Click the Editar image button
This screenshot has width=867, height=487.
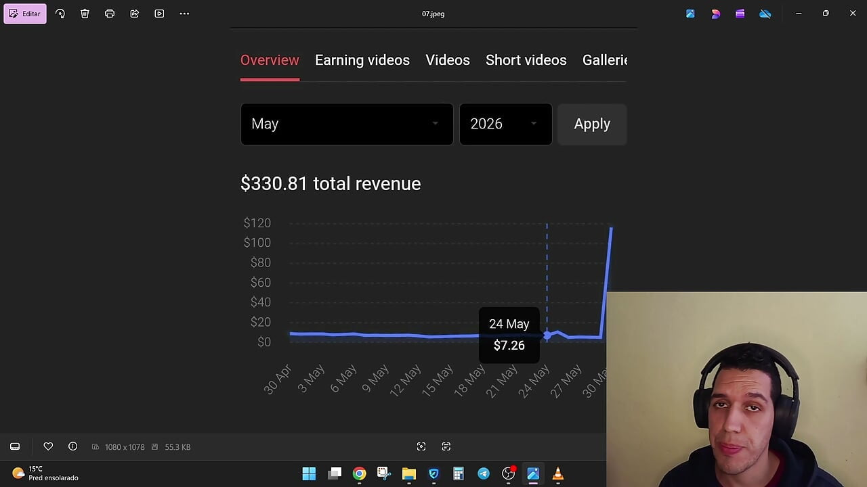pyautogui.click(x=25, y=14)
